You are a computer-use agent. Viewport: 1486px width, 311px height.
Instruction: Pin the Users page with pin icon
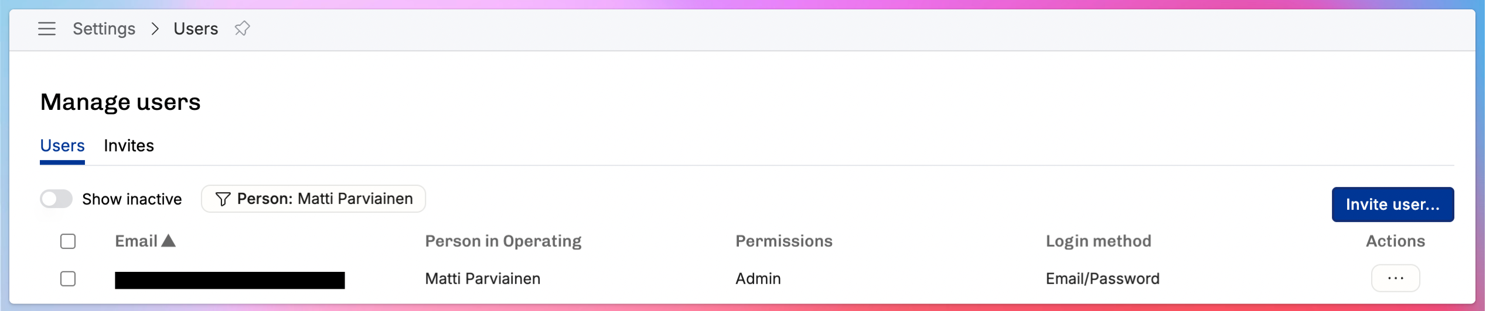(242, 29)
